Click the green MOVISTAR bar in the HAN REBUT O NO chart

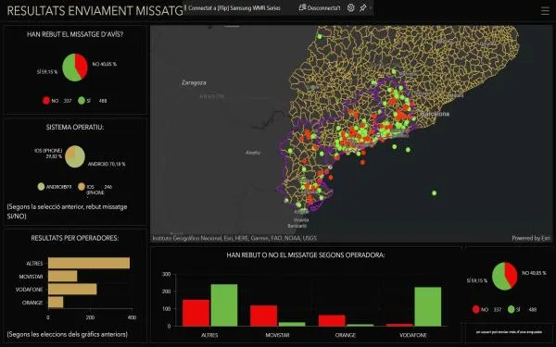[292, 324]
